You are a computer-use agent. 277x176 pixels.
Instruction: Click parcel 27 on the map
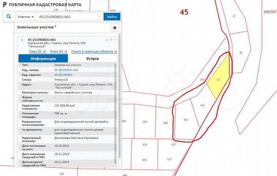[x=234, y=16]
